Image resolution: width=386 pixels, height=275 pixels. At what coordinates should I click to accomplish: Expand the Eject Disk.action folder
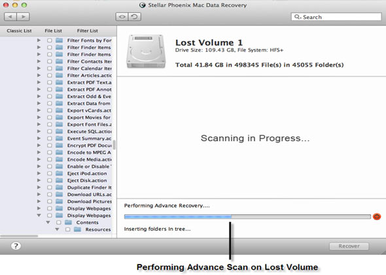point(39,180)
